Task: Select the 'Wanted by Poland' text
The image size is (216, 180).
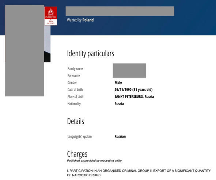Action: [80, 20]
